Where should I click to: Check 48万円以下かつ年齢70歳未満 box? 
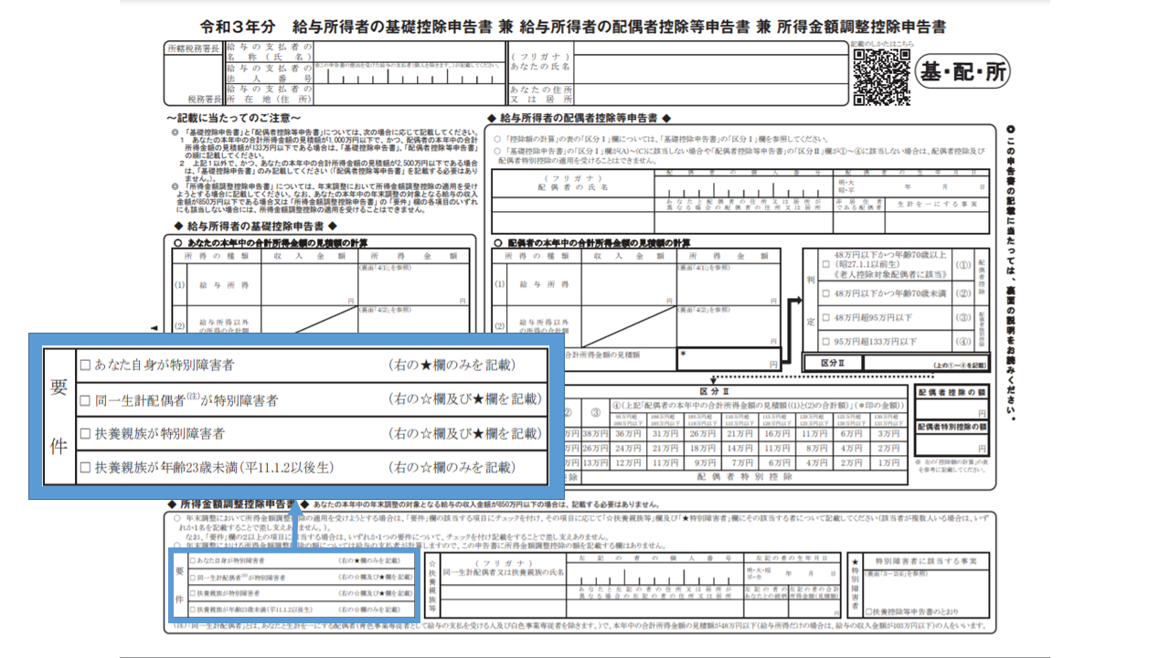(826, 294)
